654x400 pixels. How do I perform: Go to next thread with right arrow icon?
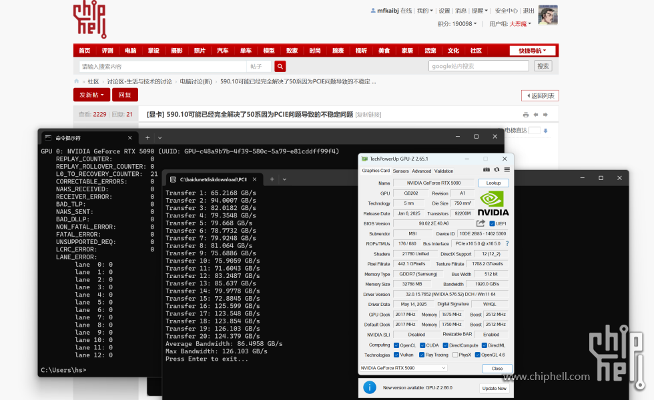click(x=545, y=115)
